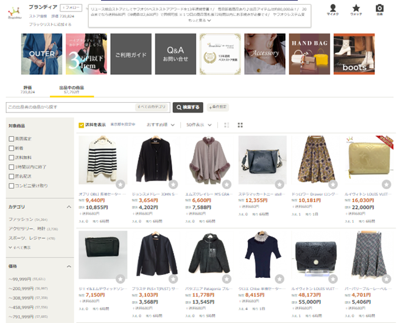The width and height of the screenshot is (400, 323).
Task: Toggle the 新着 checkbox
Action: tap(11, 148)
